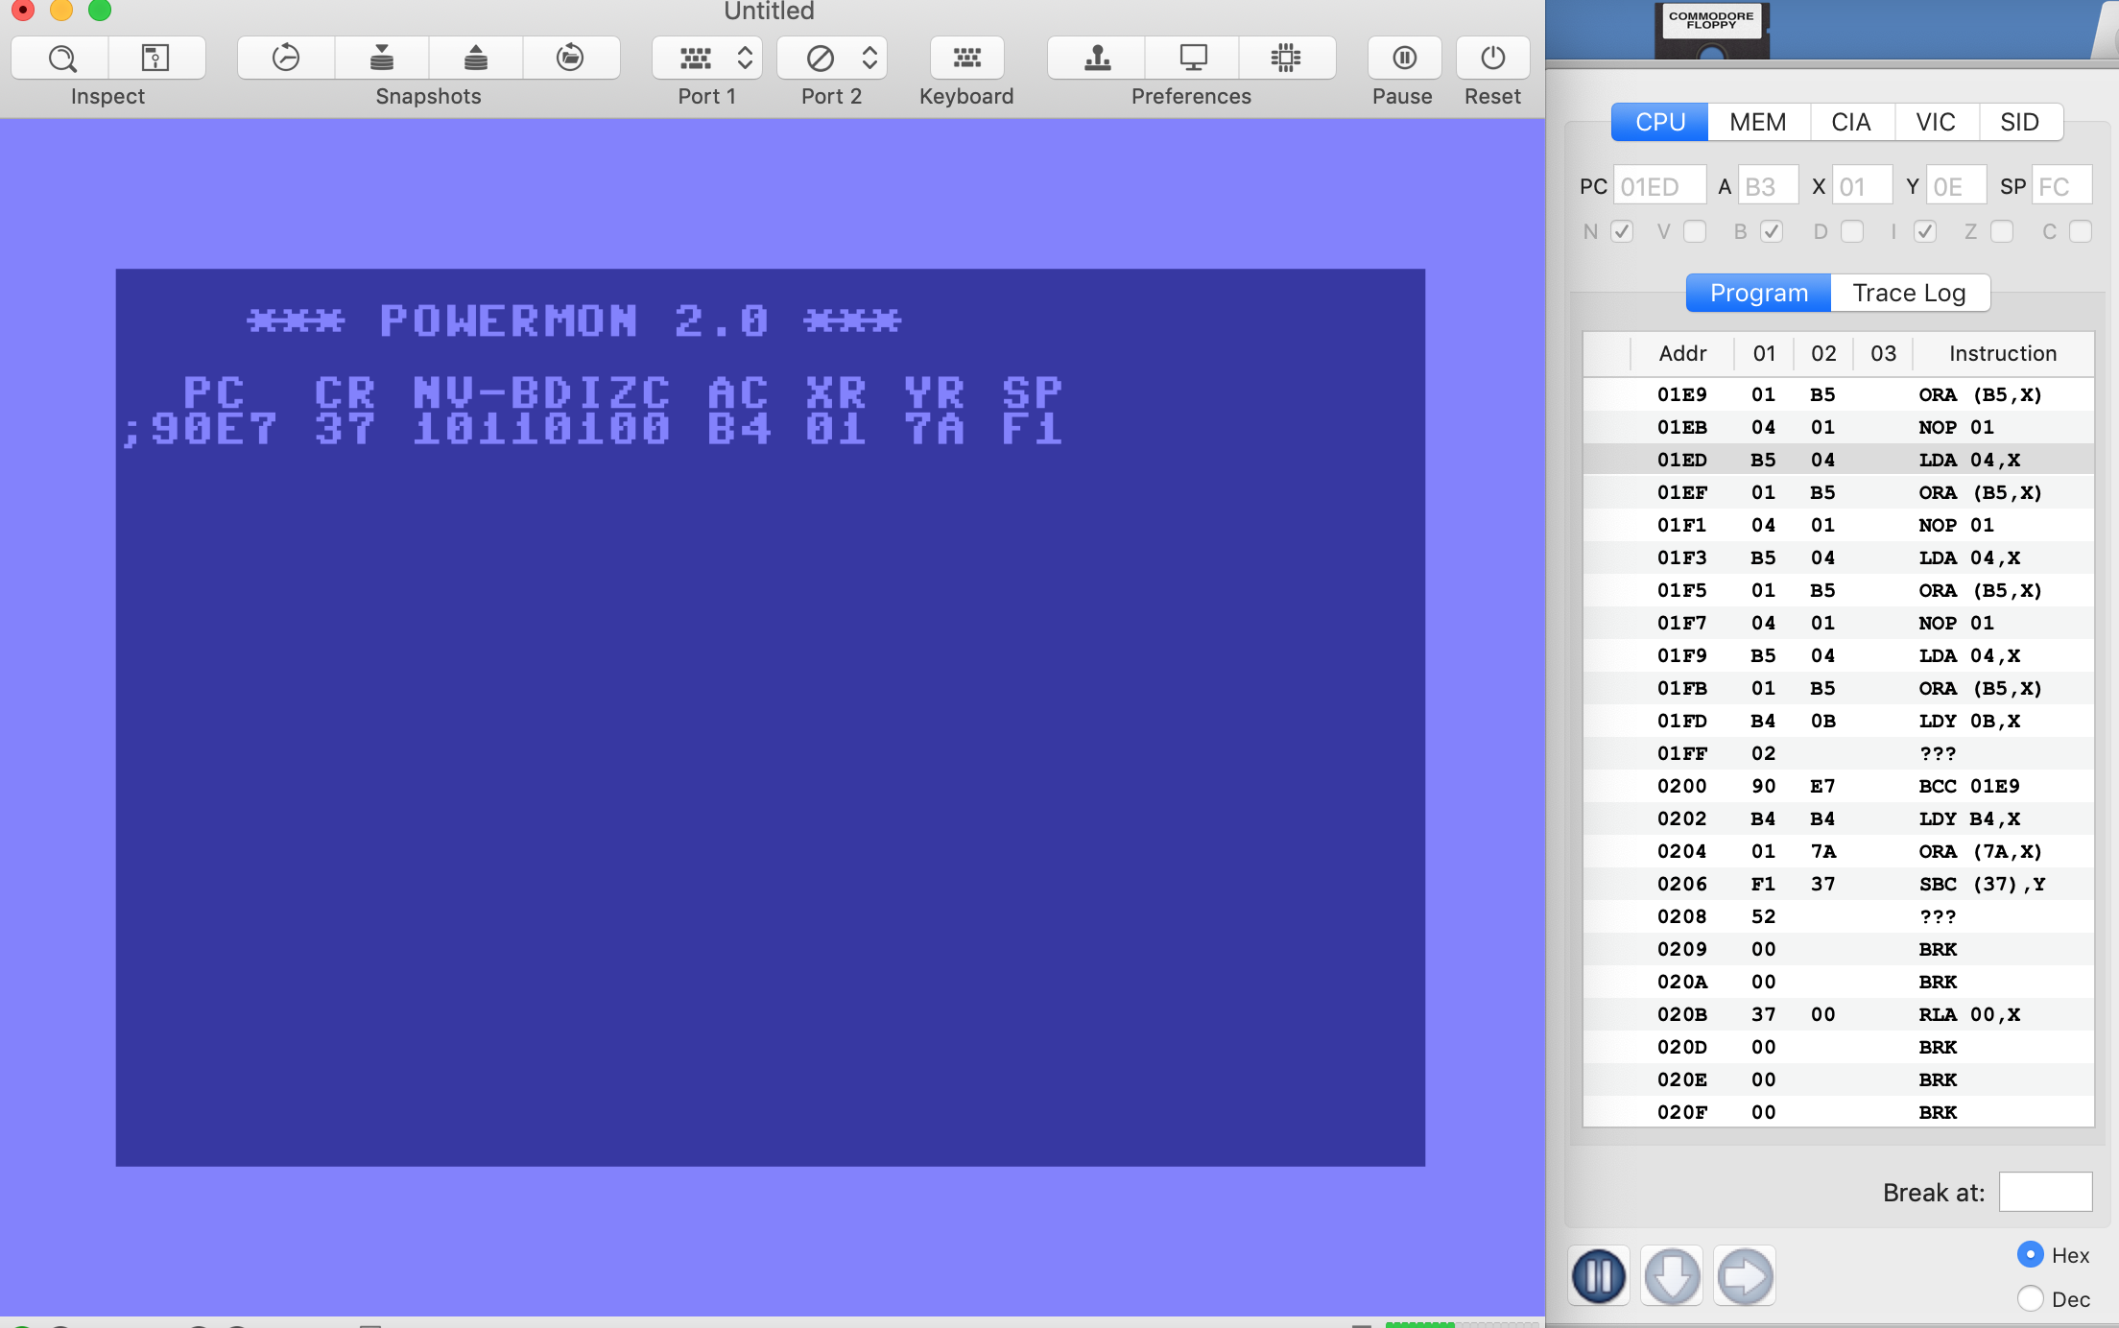Restore a snapshot via the up-arrow disk icon
This screenshot has width=2119, height=1328.
475,58
